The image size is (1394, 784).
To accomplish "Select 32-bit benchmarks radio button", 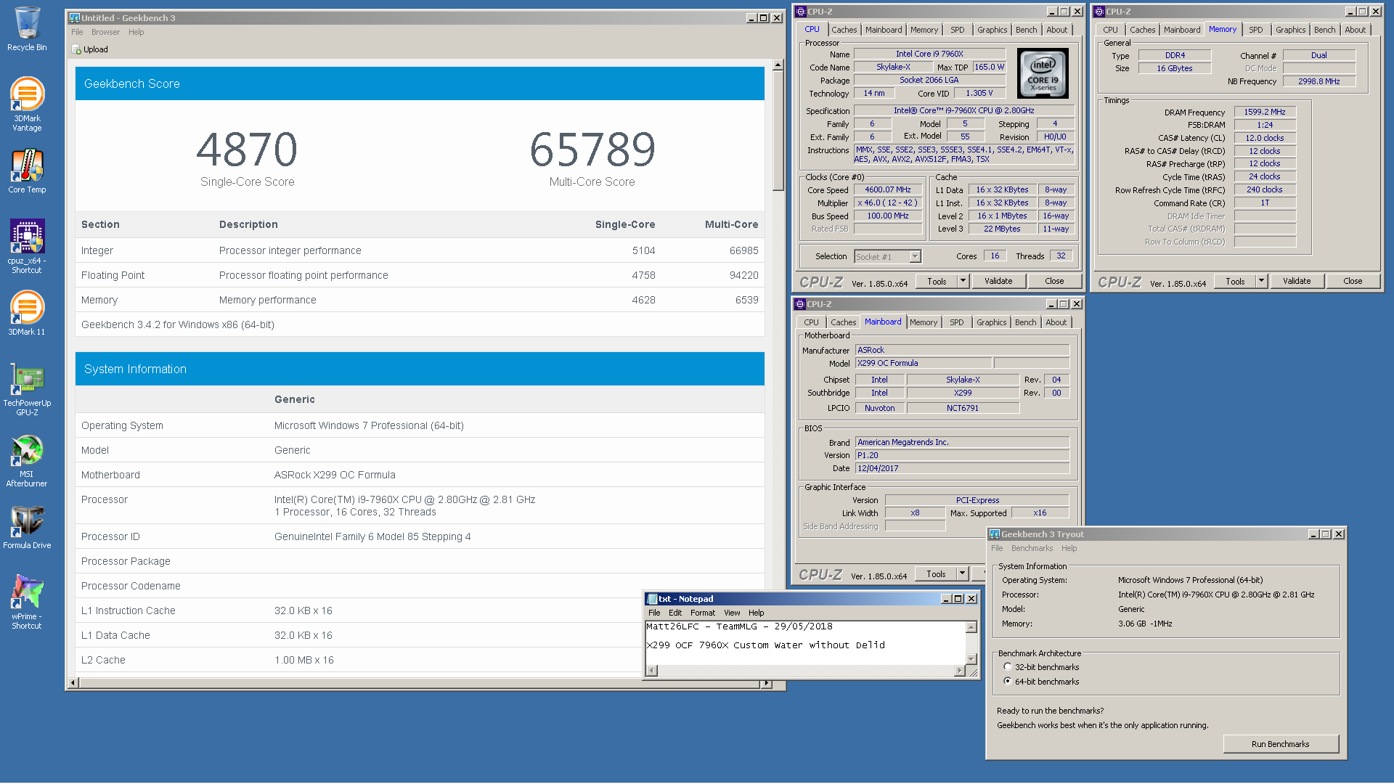I will (1008, 666).
